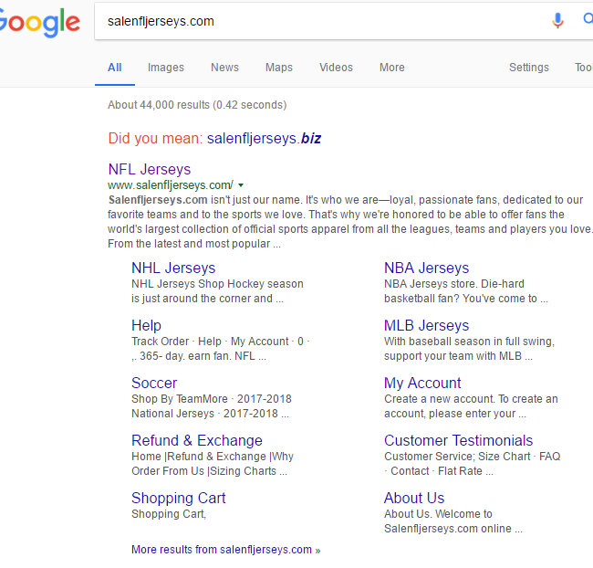Open the NBA Jerseys sitelink

[x=426, y=268]
